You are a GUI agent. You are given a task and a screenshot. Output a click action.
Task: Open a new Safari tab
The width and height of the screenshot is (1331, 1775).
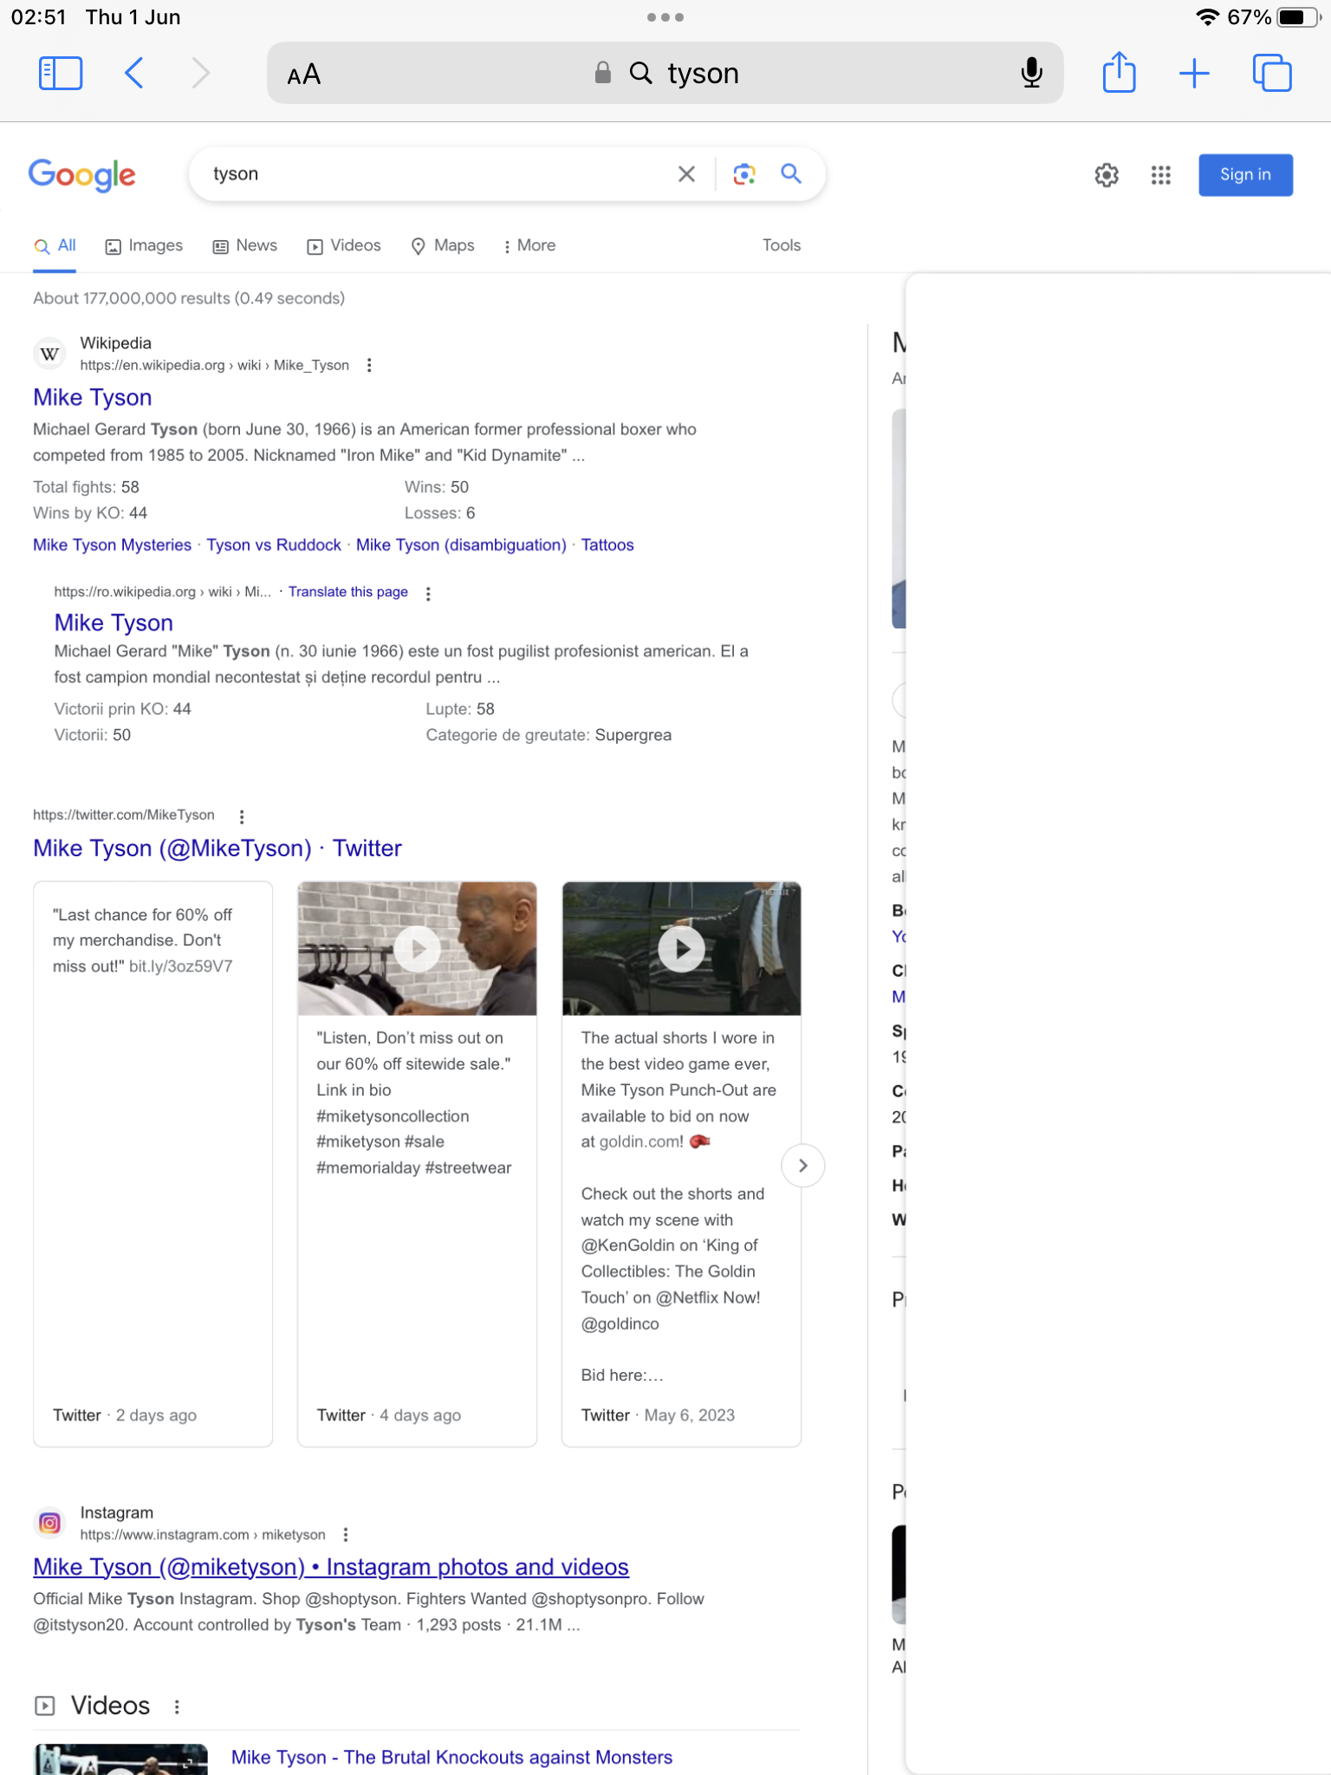[x=1194, y=74]
